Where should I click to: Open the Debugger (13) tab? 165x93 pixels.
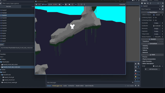point(57,86)
